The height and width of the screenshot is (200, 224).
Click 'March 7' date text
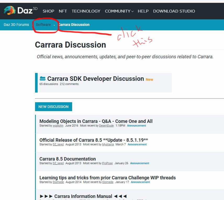pos(120,144)
